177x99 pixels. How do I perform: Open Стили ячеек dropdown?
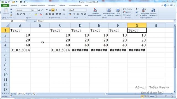(118, 12)
